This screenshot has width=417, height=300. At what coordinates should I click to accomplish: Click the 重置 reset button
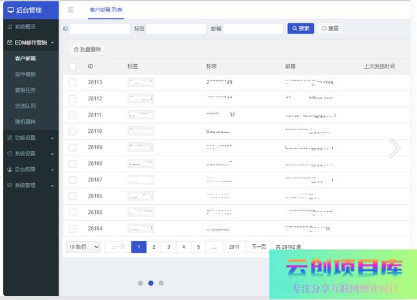(x=330, y=29)
